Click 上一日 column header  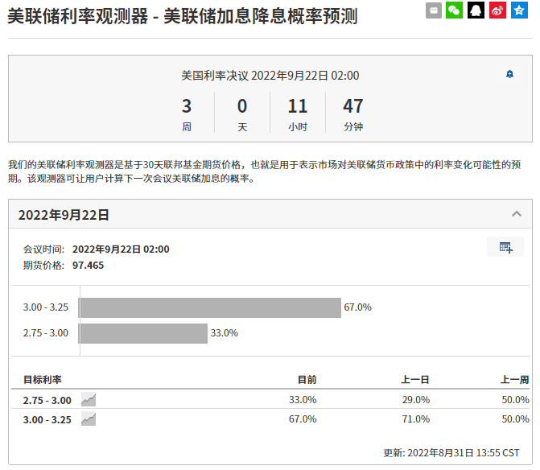[x=415, y=380]
